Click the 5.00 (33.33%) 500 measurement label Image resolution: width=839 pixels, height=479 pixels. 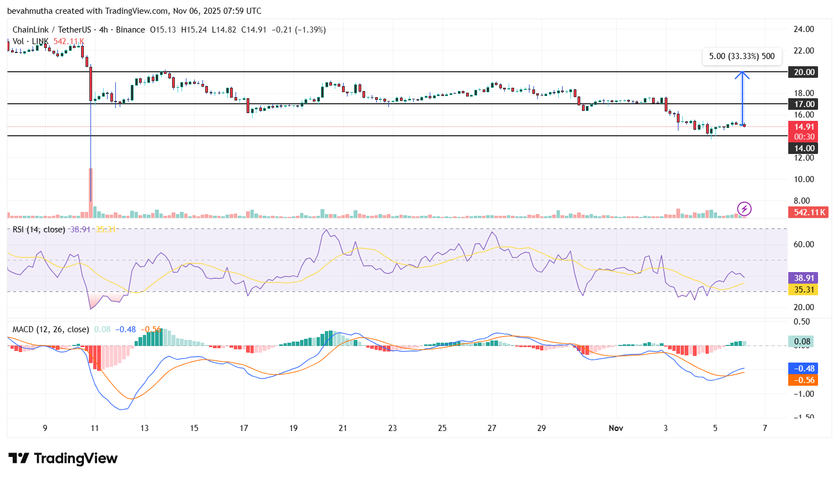742,56
